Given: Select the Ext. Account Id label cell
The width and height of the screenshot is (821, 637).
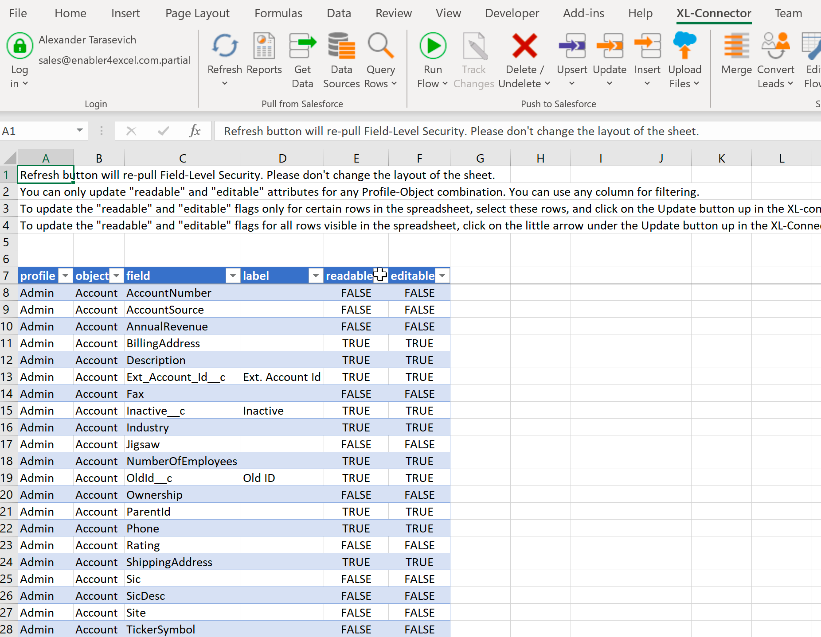Looking at the screenshot, I should point(282,377).
